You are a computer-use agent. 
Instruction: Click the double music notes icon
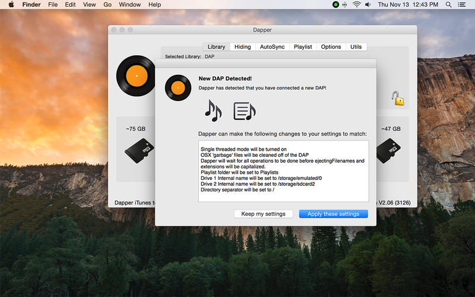point(213,111)
